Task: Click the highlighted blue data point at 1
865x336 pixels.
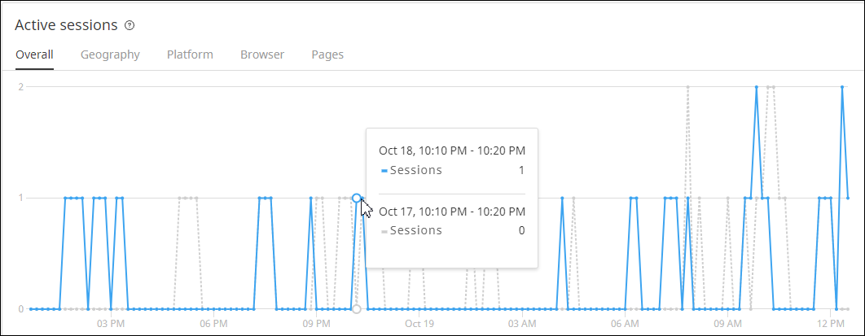Action: pos(357,198)
